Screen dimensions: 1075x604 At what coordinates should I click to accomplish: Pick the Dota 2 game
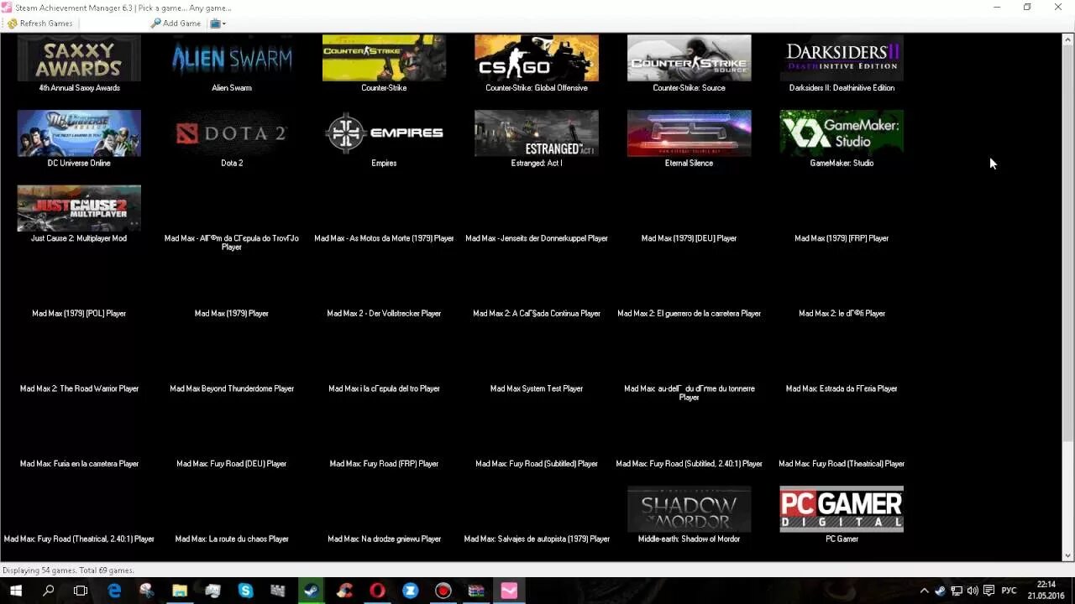(232, 139)
